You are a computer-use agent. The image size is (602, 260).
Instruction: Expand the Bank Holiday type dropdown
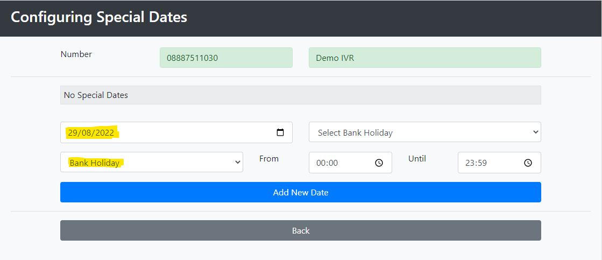click(x=152, y=162)
